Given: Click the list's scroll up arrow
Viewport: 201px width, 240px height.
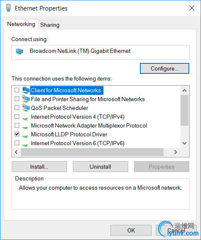Looking at the screenshot, I should point(184,91).
